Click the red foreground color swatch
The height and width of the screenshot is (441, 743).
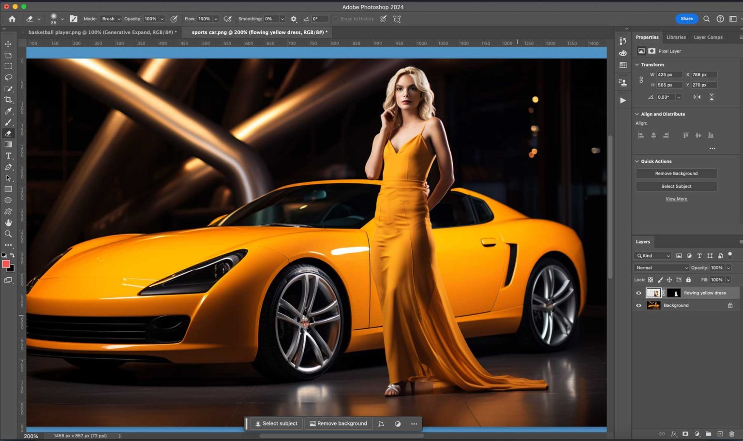click(x=6, y=264)
